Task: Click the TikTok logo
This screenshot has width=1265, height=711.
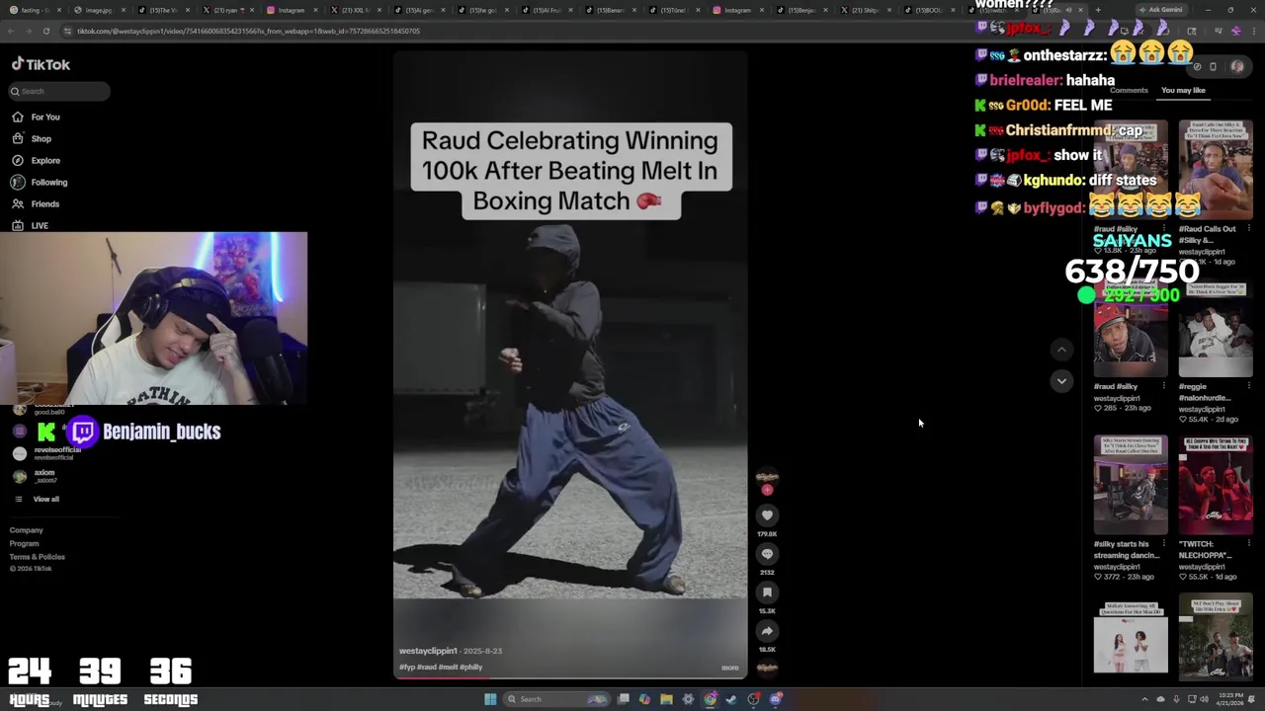Action: [x=41, y=64]
